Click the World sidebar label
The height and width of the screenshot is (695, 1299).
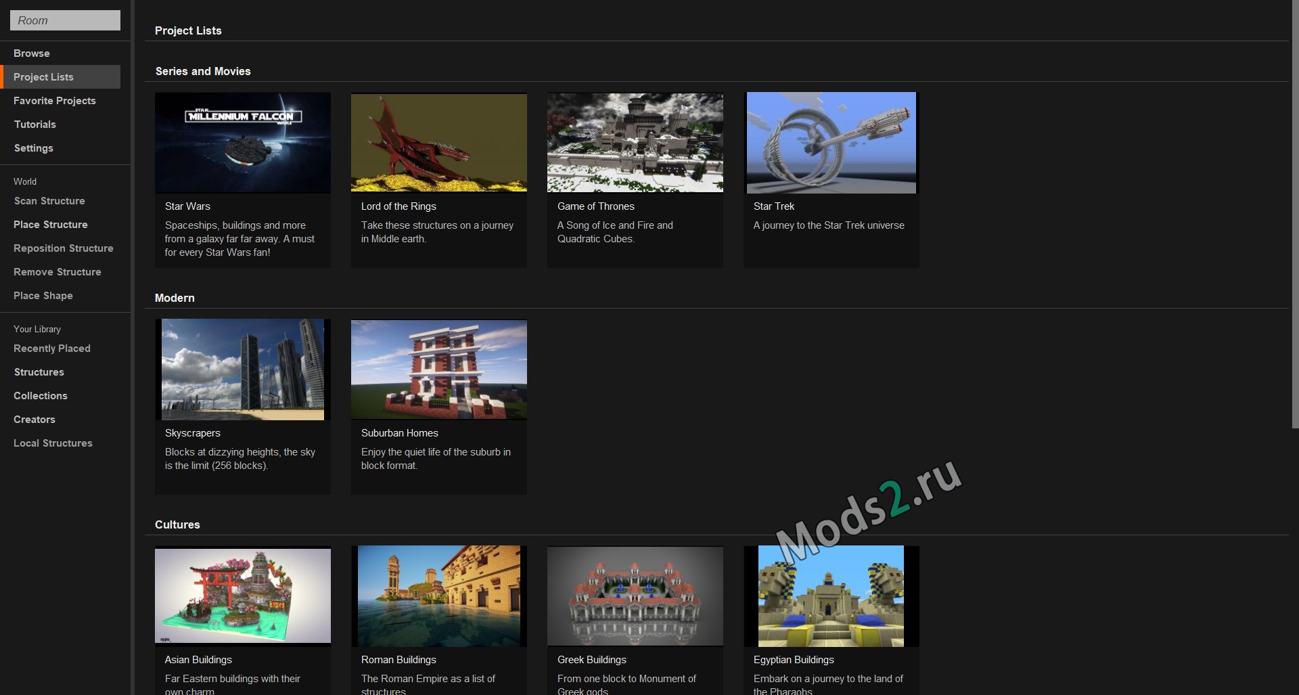coord(25,181)
